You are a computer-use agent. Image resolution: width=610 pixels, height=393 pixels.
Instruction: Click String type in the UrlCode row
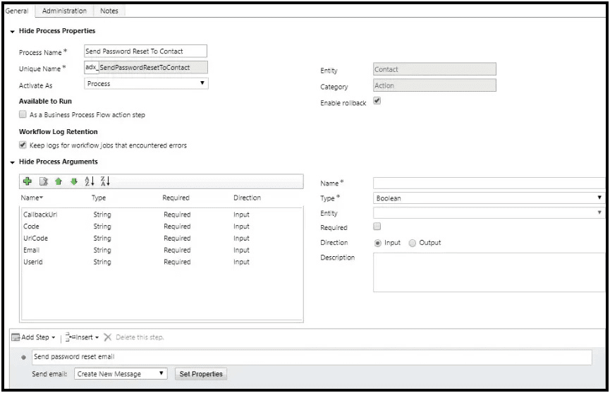[x=102, y=238]
